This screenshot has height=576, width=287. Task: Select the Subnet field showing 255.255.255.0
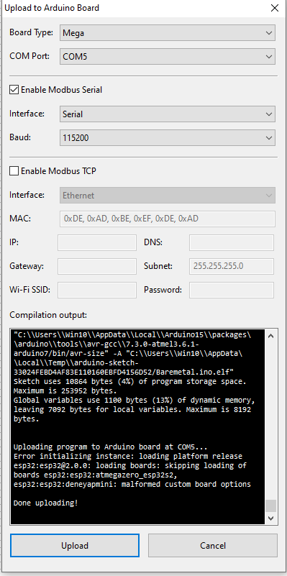tap(232, 266)
